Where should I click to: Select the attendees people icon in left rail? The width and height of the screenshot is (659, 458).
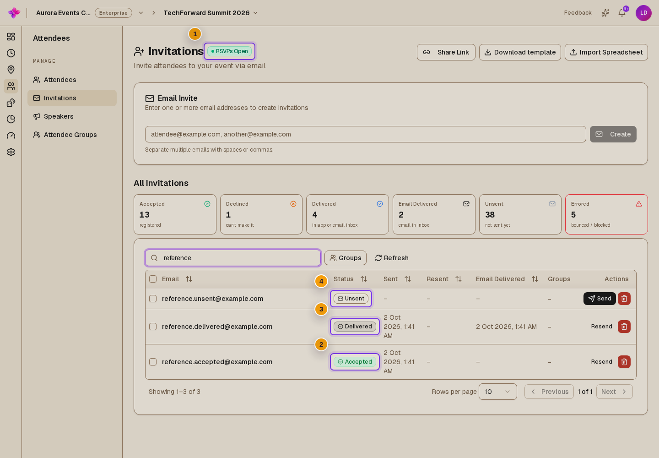tap(11, 86)
